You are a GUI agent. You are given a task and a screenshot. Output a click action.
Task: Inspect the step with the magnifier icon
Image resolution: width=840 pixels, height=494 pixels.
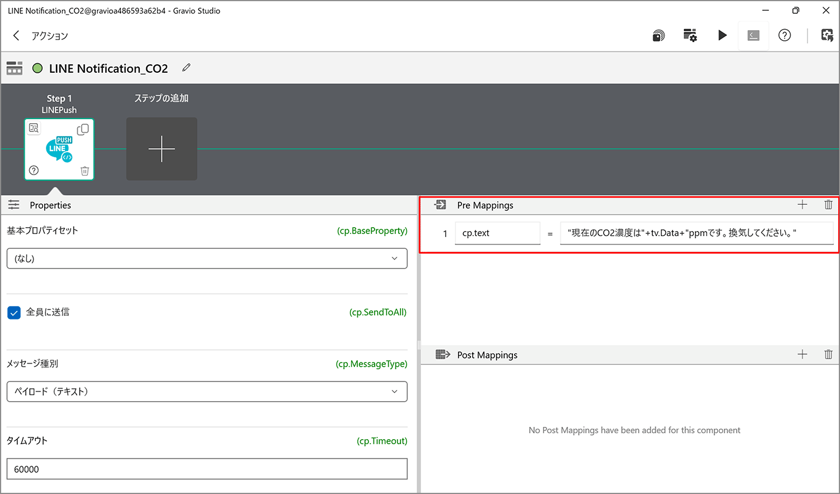point(34,128)
